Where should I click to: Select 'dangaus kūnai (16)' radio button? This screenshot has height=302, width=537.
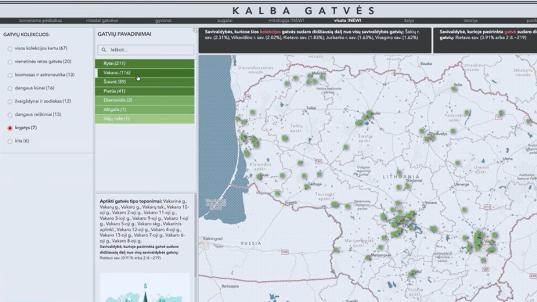pyautogui.click(x=10, y=88)
